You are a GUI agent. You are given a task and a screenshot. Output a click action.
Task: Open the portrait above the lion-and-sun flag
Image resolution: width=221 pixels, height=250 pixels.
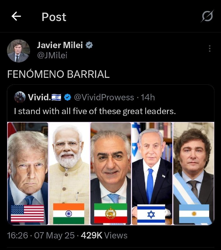click(110, 162)
